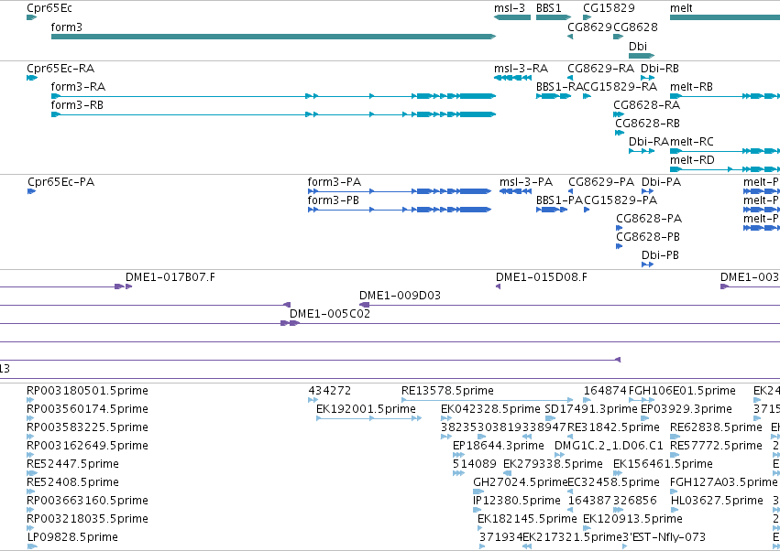Click the BBS1-PA protein label
Viewport: 780px width, 551px height.
(559, 200)
